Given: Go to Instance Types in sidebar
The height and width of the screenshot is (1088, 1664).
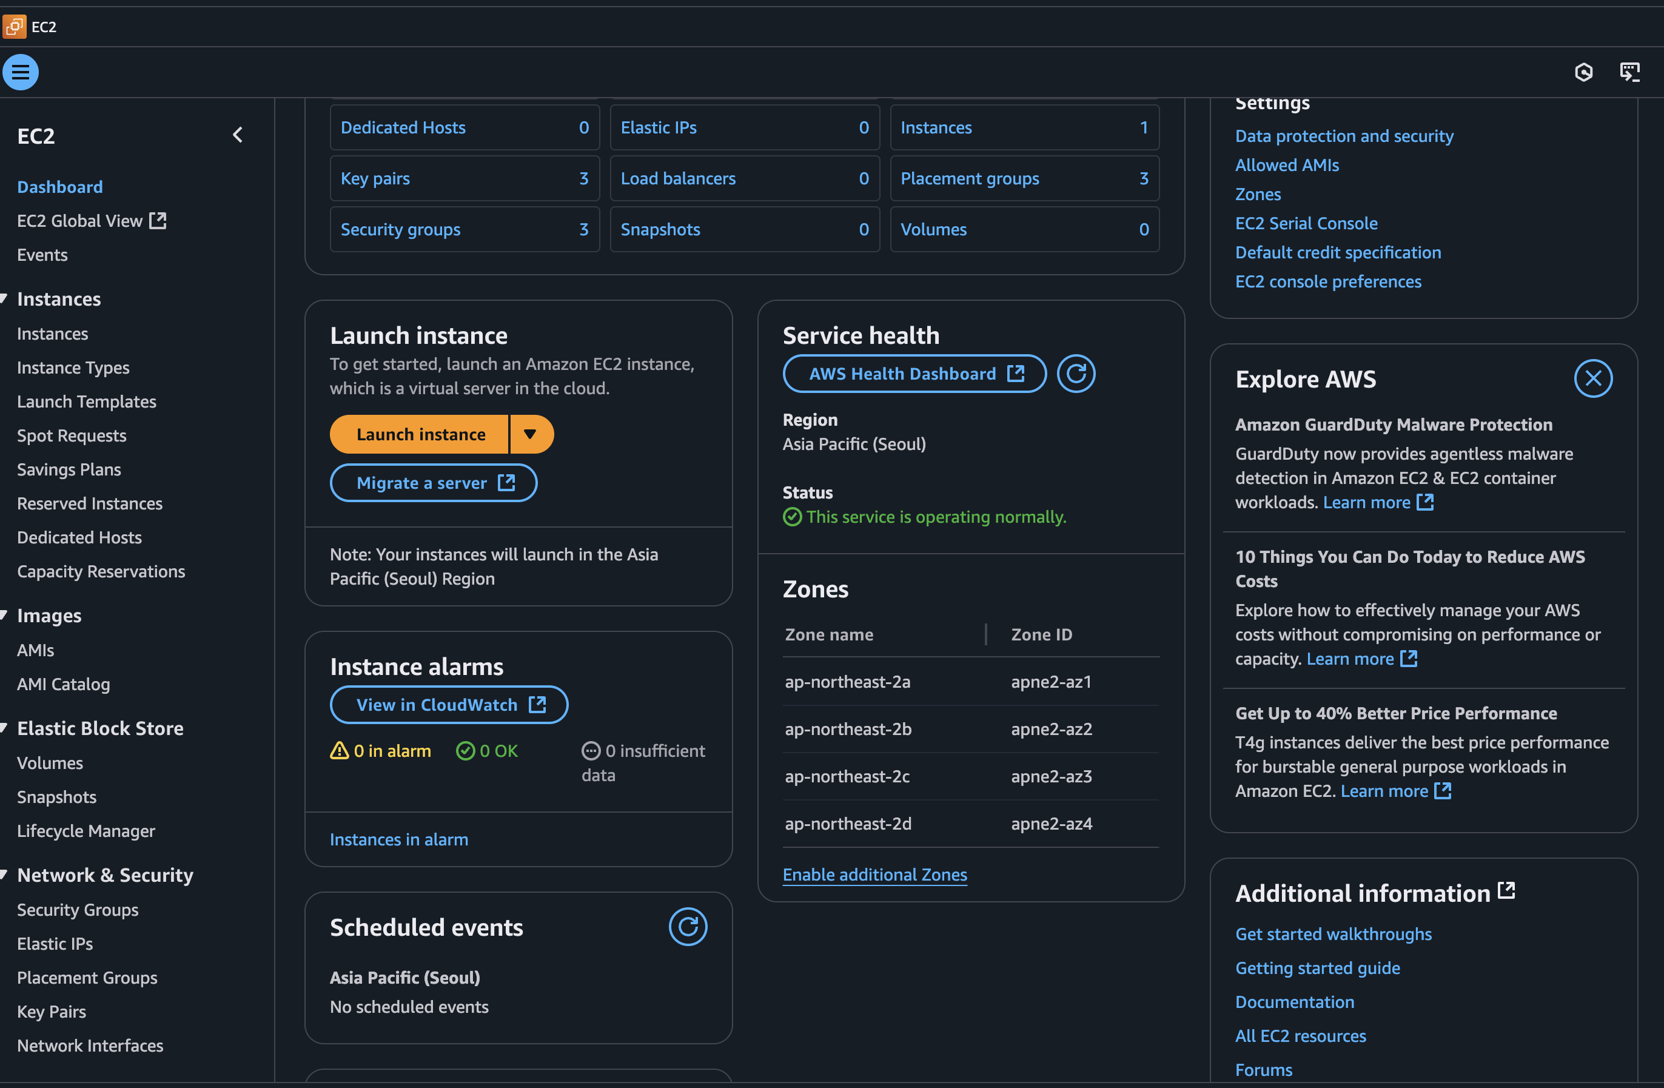Looking at the screenshot, I should 73,367.
